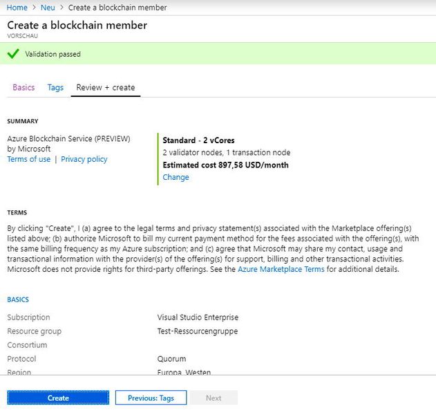Viewport: 436px width, 415px height.
Task: Open the Azure Marketplace Terms link
Action: [281, 269]
